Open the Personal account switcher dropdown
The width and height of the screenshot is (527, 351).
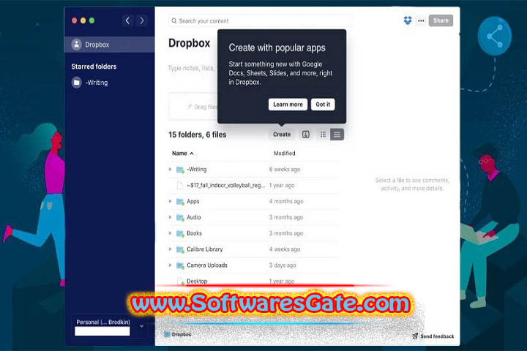(x=141, y=326)
